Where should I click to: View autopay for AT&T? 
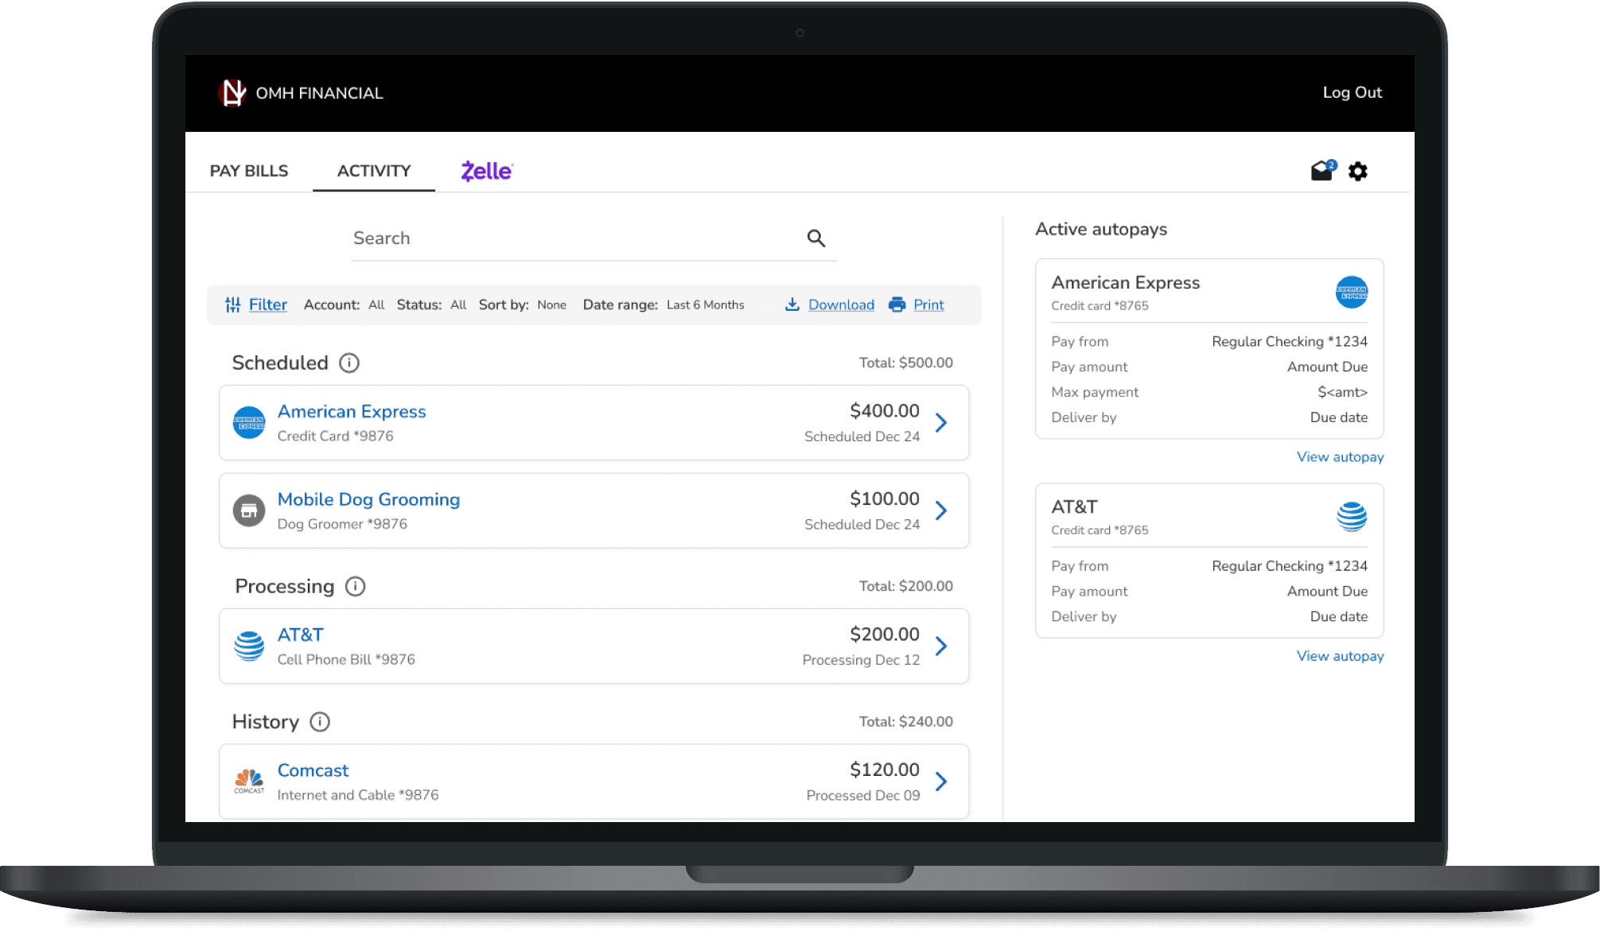pyautogui.click(x=1340, y=656)
